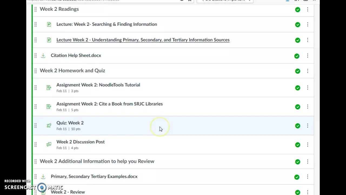Image resolution: width=346 pixels, height=195 pixels.
Task: Click the page icon beside Searching & Finding Information lecture
Action: (x=49, y=24)
